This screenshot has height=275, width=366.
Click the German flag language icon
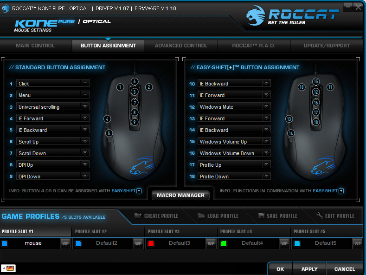10,268
